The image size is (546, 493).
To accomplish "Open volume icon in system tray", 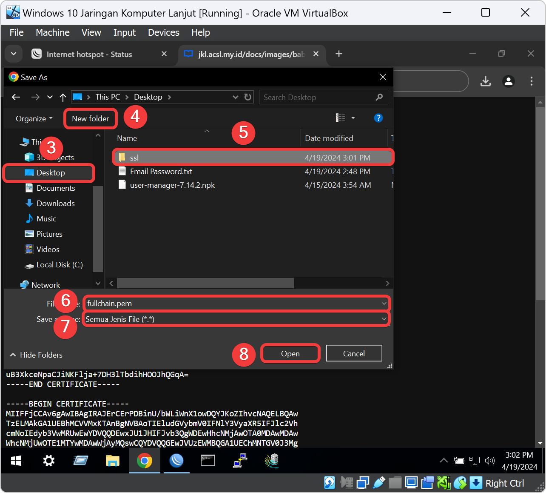I will pos(490,461).
